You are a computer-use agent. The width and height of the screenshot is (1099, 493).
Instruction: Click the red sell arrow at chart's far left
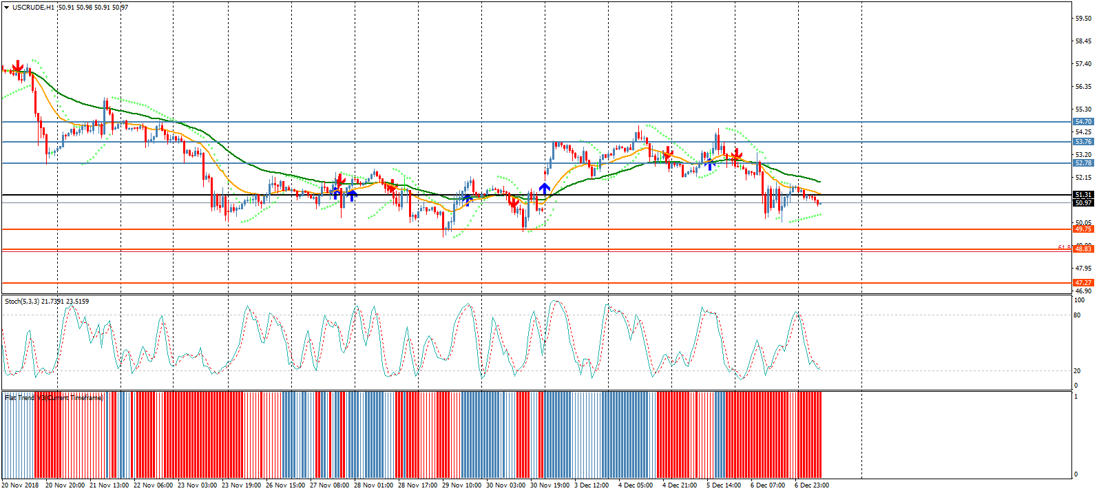tap(17, 67)
